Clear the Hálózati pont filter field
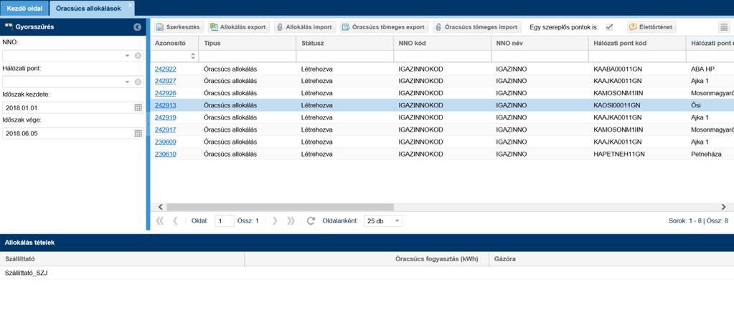The width and height of the screenshot is (734, 335). coord(138,82)
